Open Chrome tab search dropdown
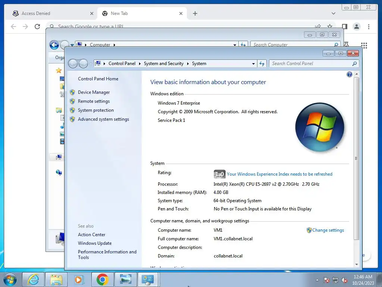The width and height of the screenshot is (382, 287). pyautogui.click(x=333, y=14)
